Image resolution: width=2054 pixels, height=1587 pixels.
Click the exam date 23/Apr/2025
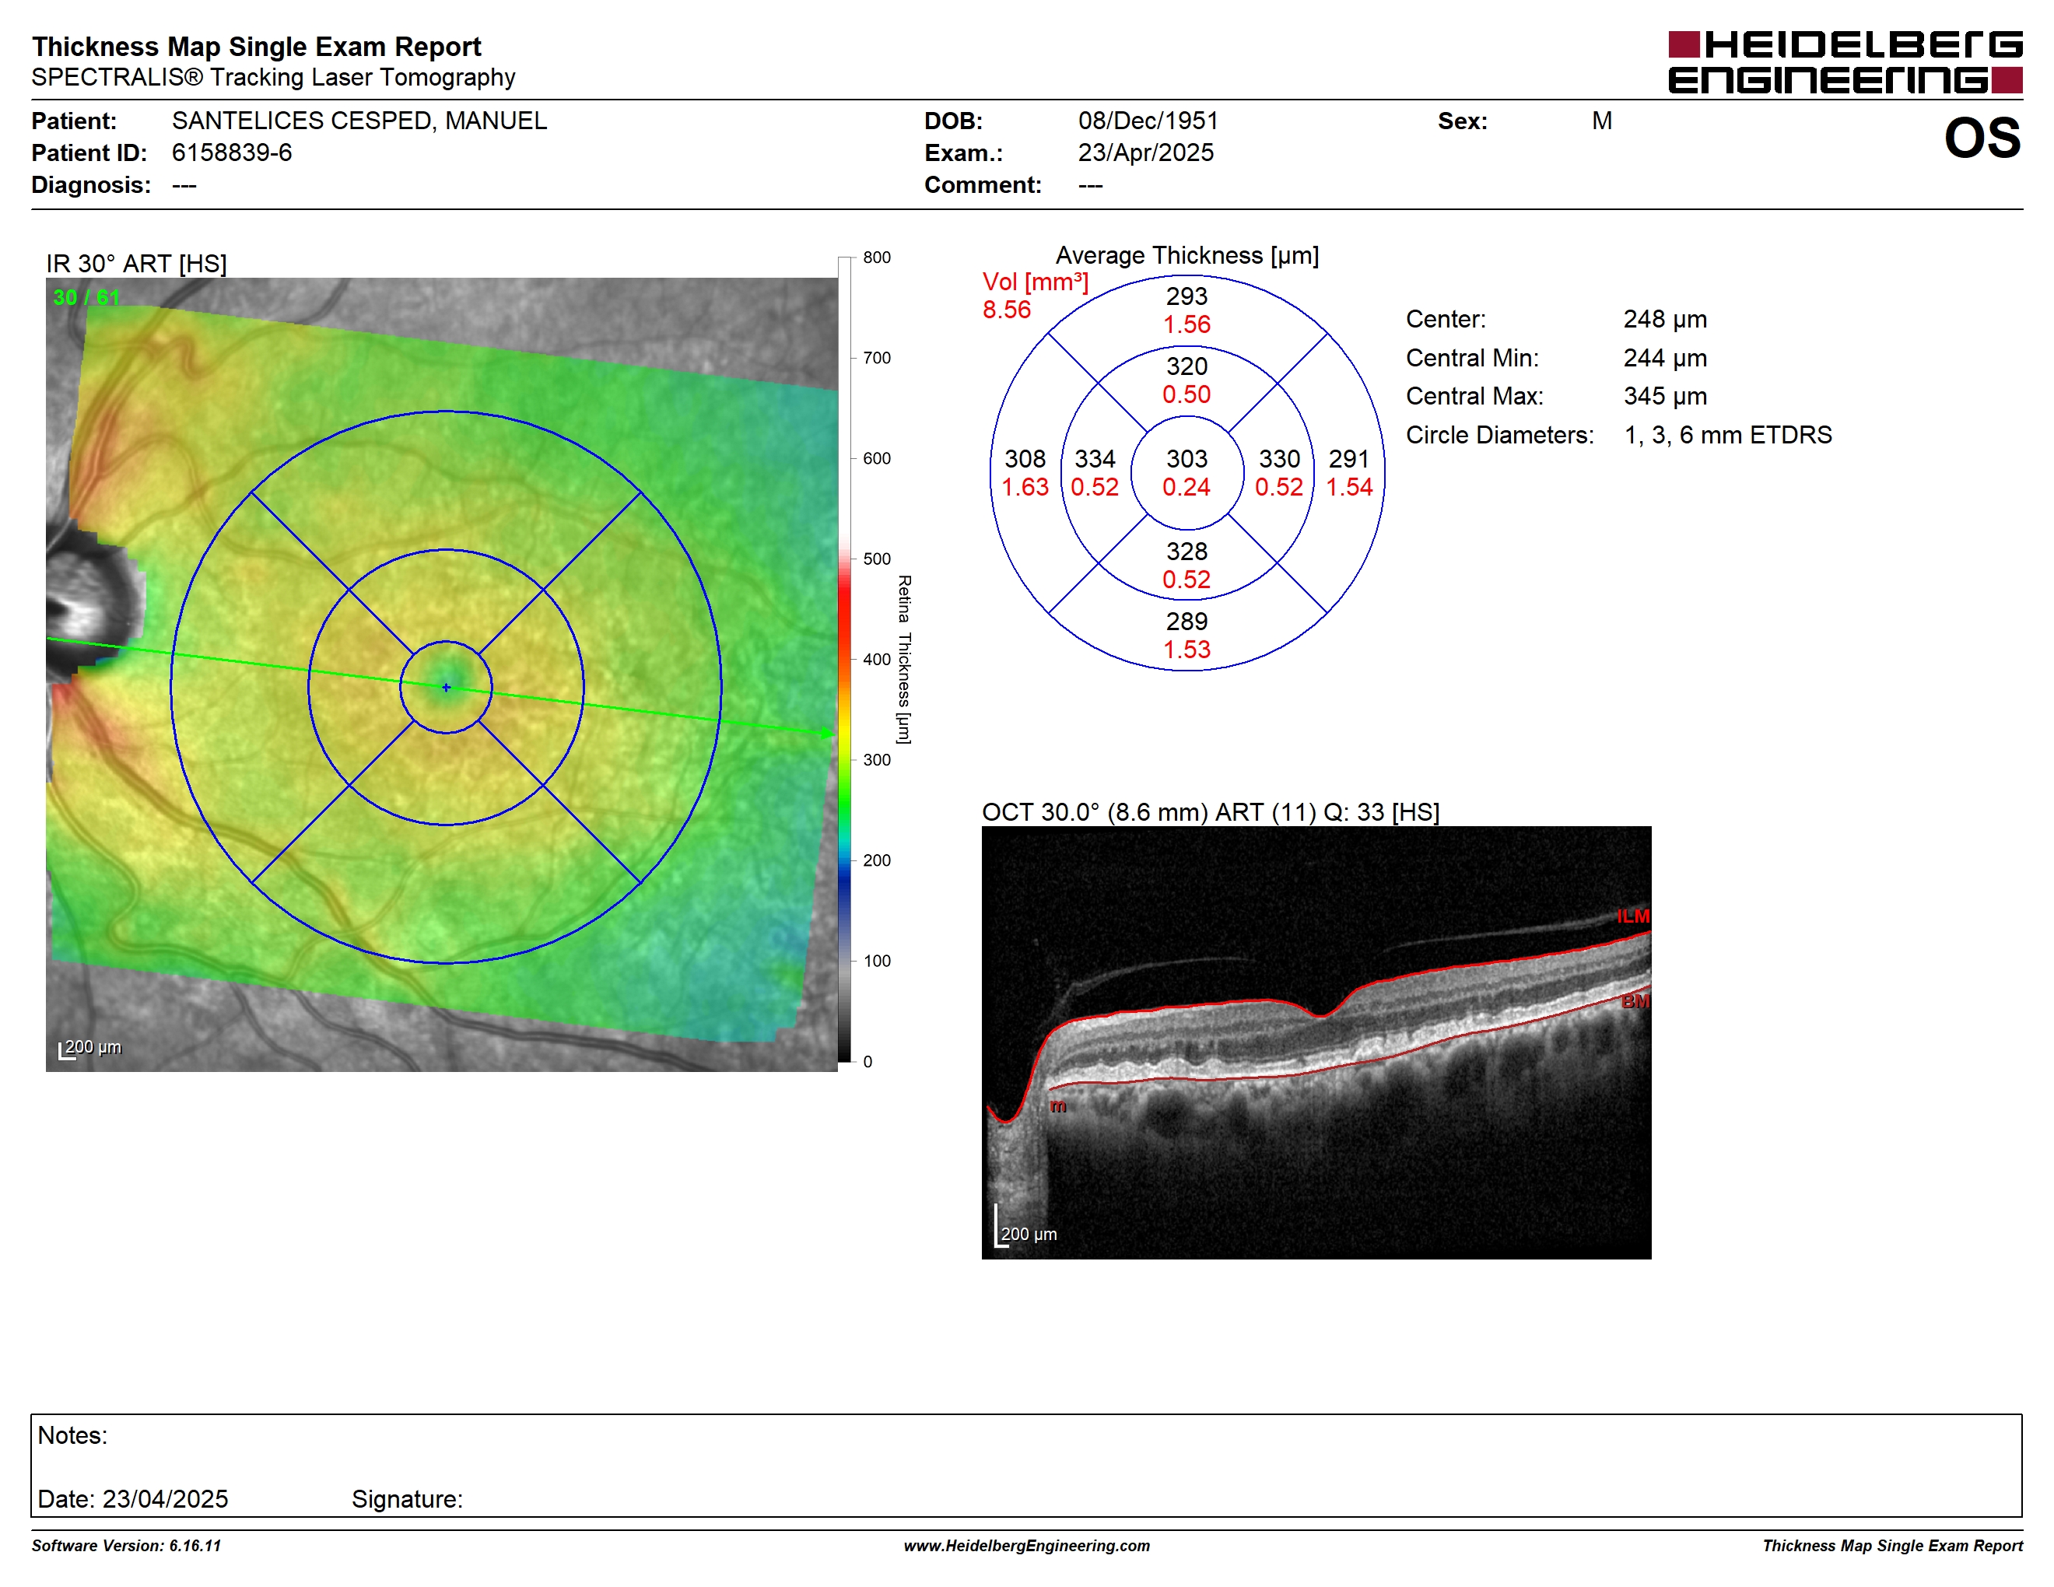[x=1145, y=152]
